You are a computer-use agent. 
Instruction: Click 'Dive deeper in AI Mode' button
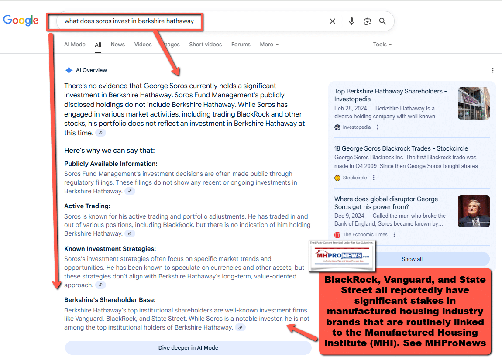point(188,348)
